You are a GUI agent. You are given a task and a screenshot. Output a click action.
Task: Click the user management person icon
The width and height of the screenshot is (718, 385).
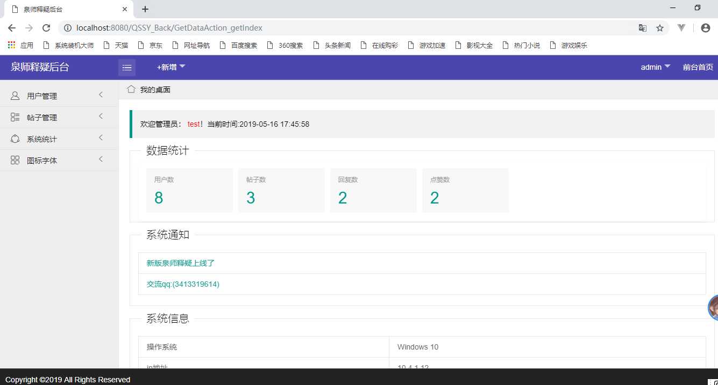pyautogui.click(x=15, y=96)
